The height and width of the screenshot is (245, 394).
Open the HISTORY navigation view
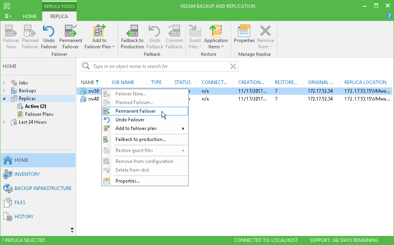[x=38, y=217]
